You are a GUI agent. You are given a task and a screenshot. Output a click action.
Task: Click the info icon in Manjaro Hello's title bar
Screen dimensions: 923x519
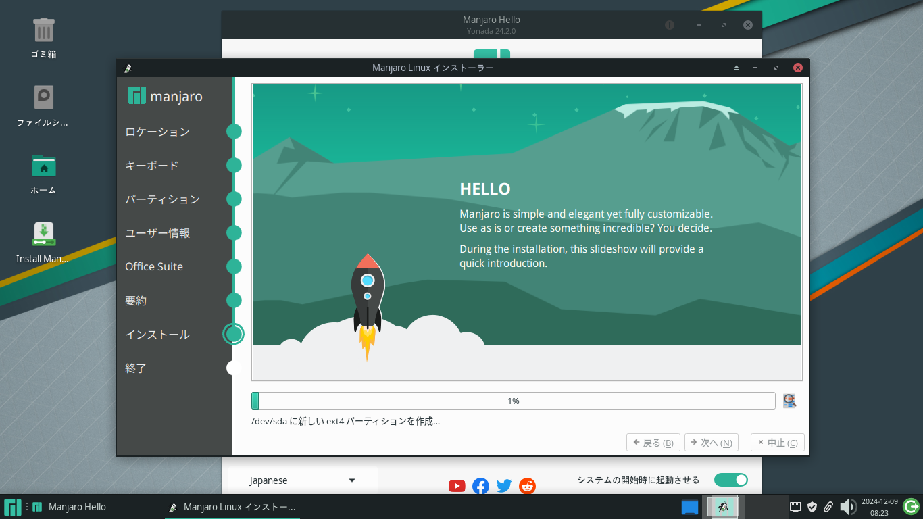point(670,25)
